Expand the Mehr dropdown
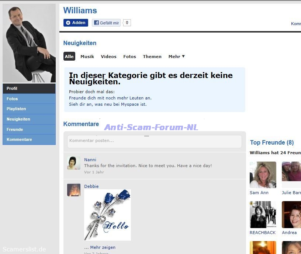Image resolution: width=301 pixels, height=254 pixels. [176, 57]
